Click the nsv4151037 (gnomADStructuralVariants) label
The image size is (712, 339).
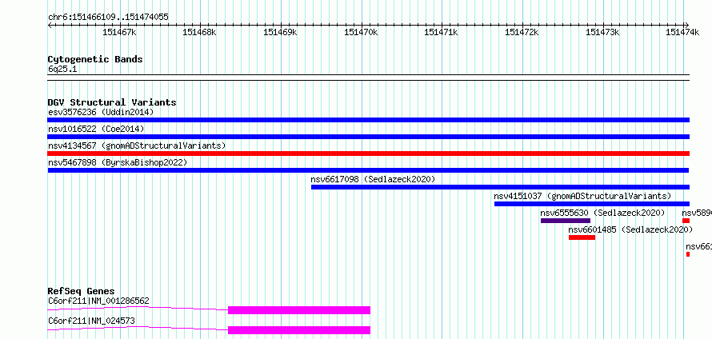pyautogui.click(x=582, y=196)
